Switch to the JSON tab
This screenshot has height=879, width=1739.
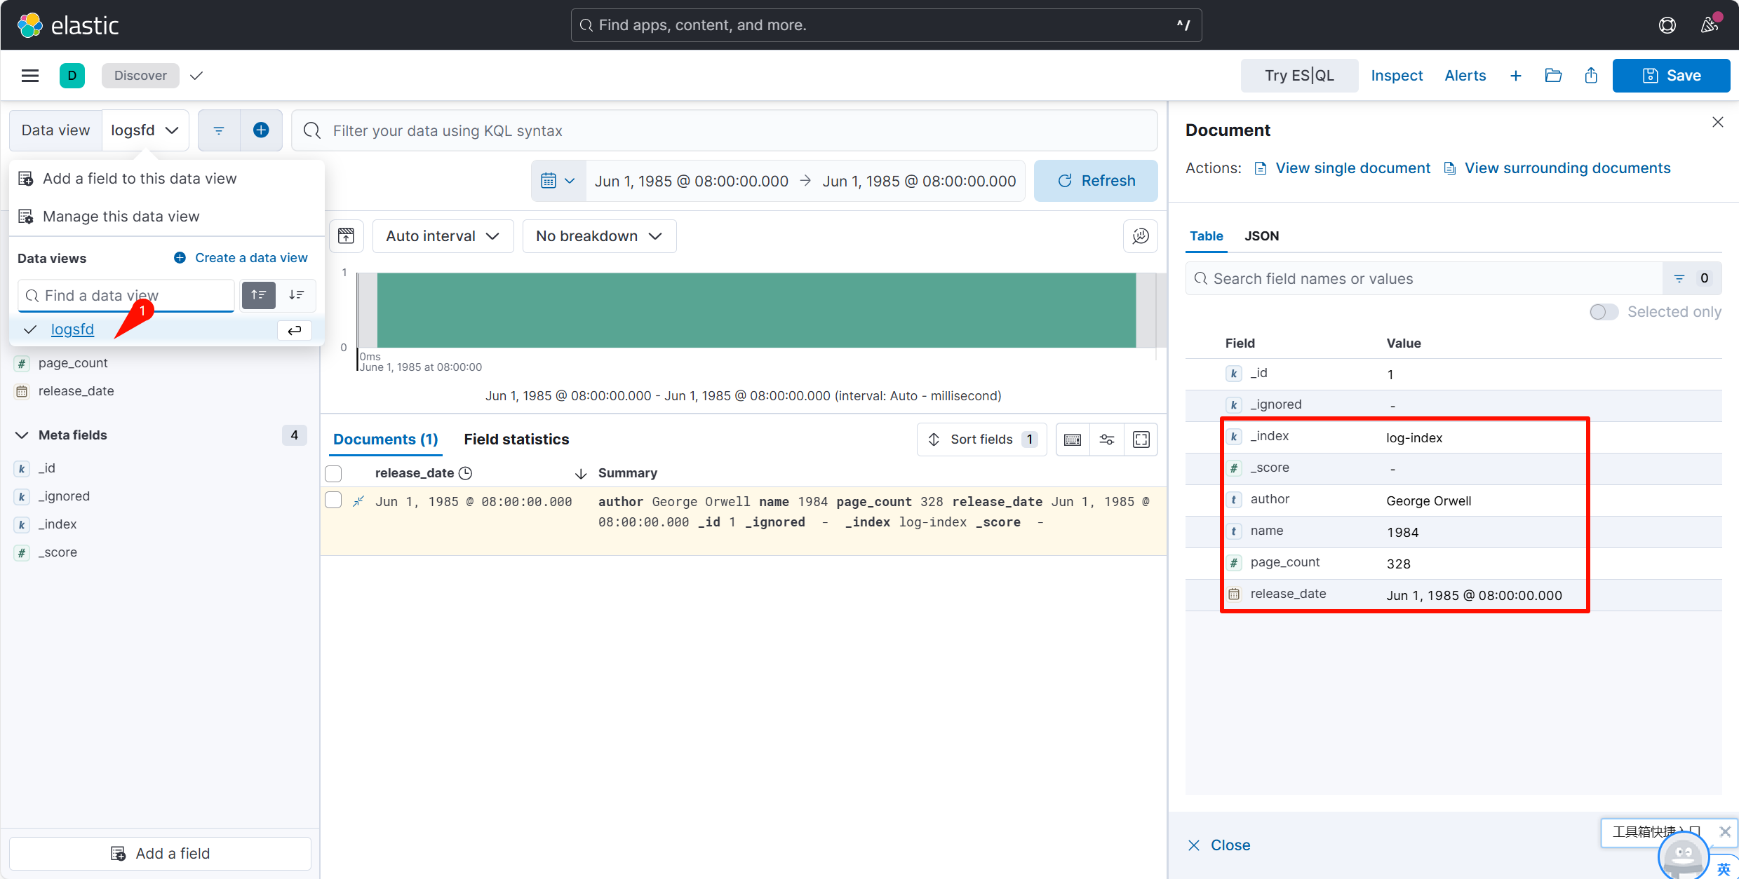pos(1261,236)
